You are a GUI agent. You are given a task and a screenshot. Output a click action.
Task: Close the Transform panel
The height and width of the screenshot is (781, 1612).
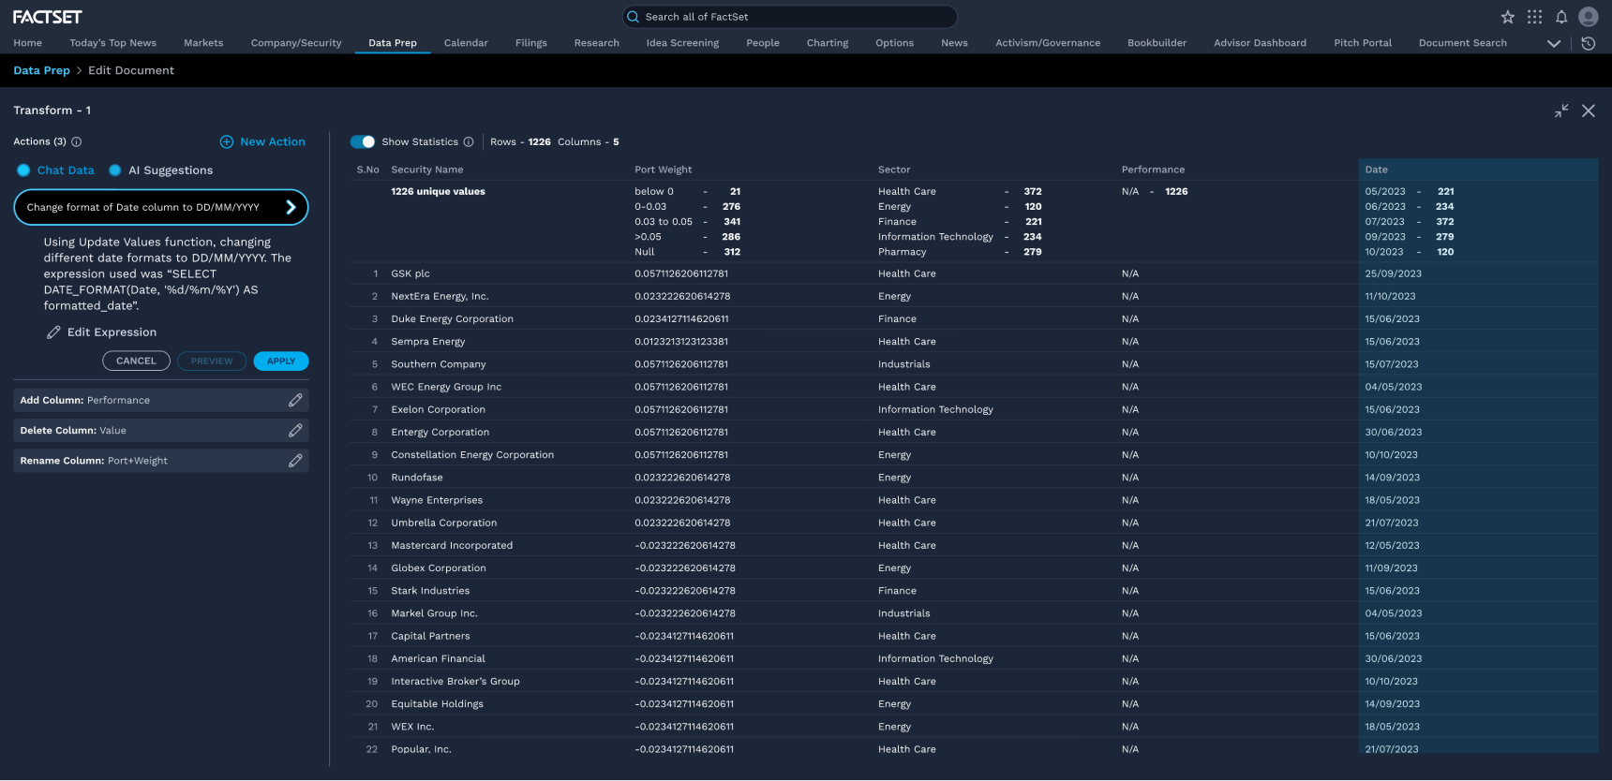(1589, 111)
